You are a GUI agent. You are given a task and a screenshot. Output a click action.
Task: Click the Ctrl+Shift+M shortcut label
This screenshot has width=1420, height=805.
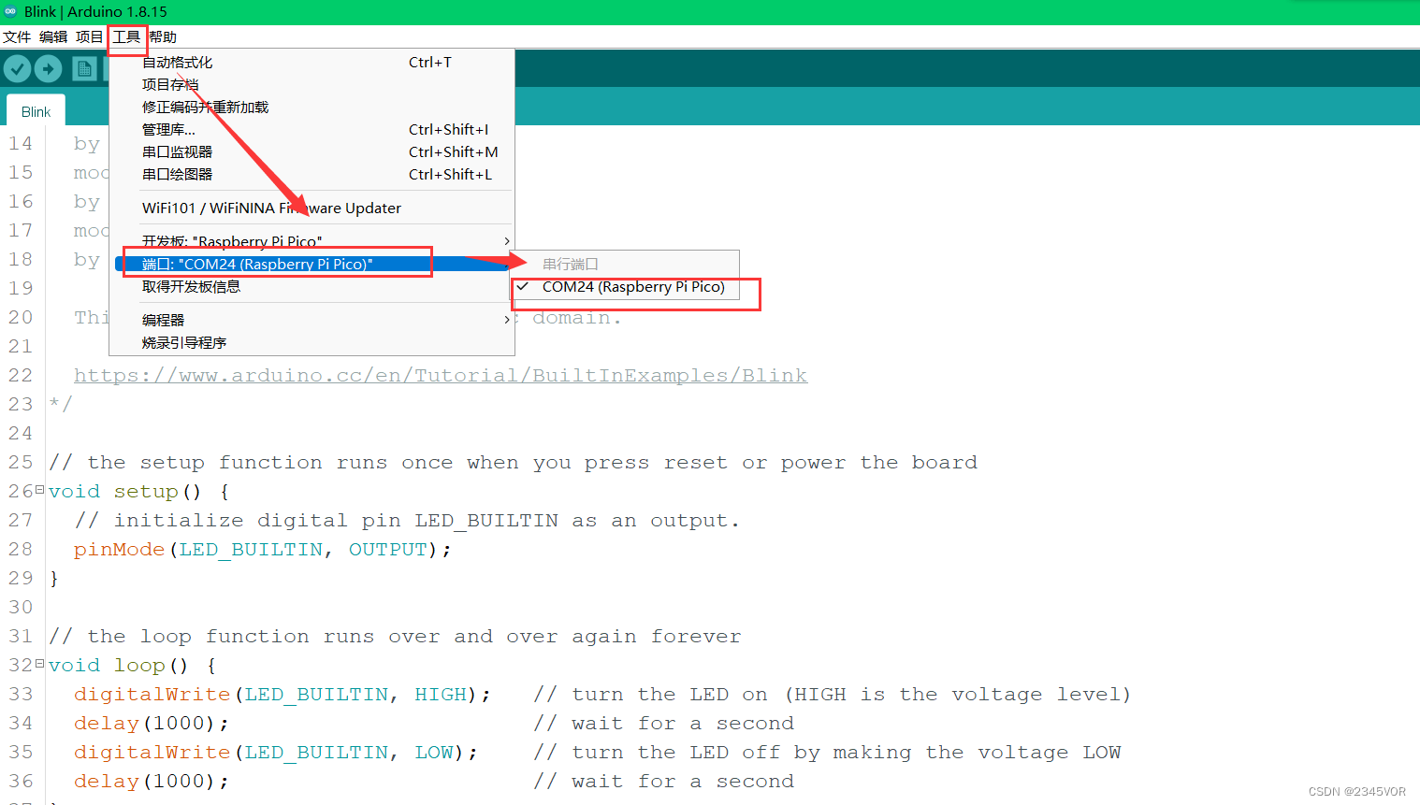coord(454,151)
